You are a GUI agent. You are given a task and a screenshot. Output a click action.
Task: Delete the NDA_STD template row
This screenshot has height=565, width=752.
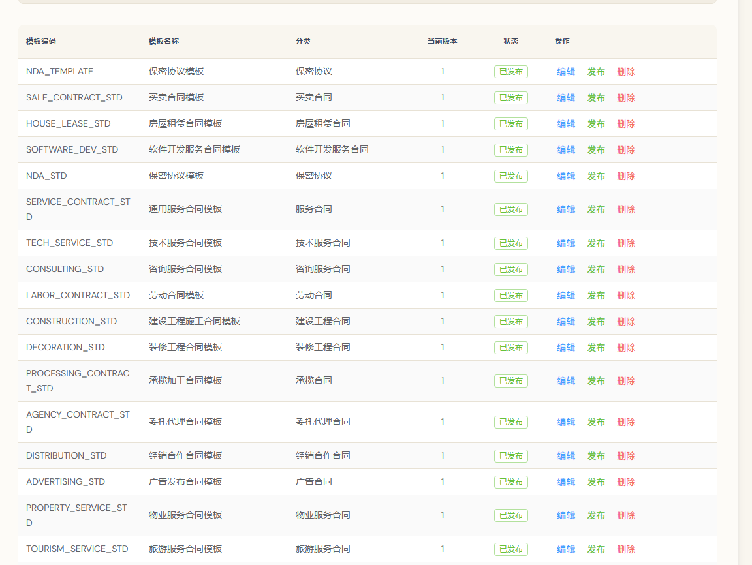click(626, 176)
